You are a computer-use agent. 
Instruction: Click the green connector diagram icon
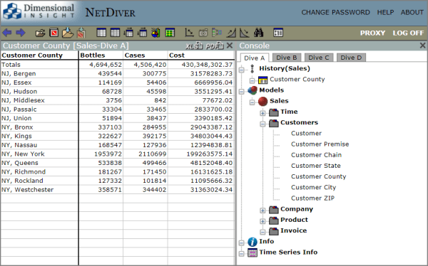click(217, 33)
